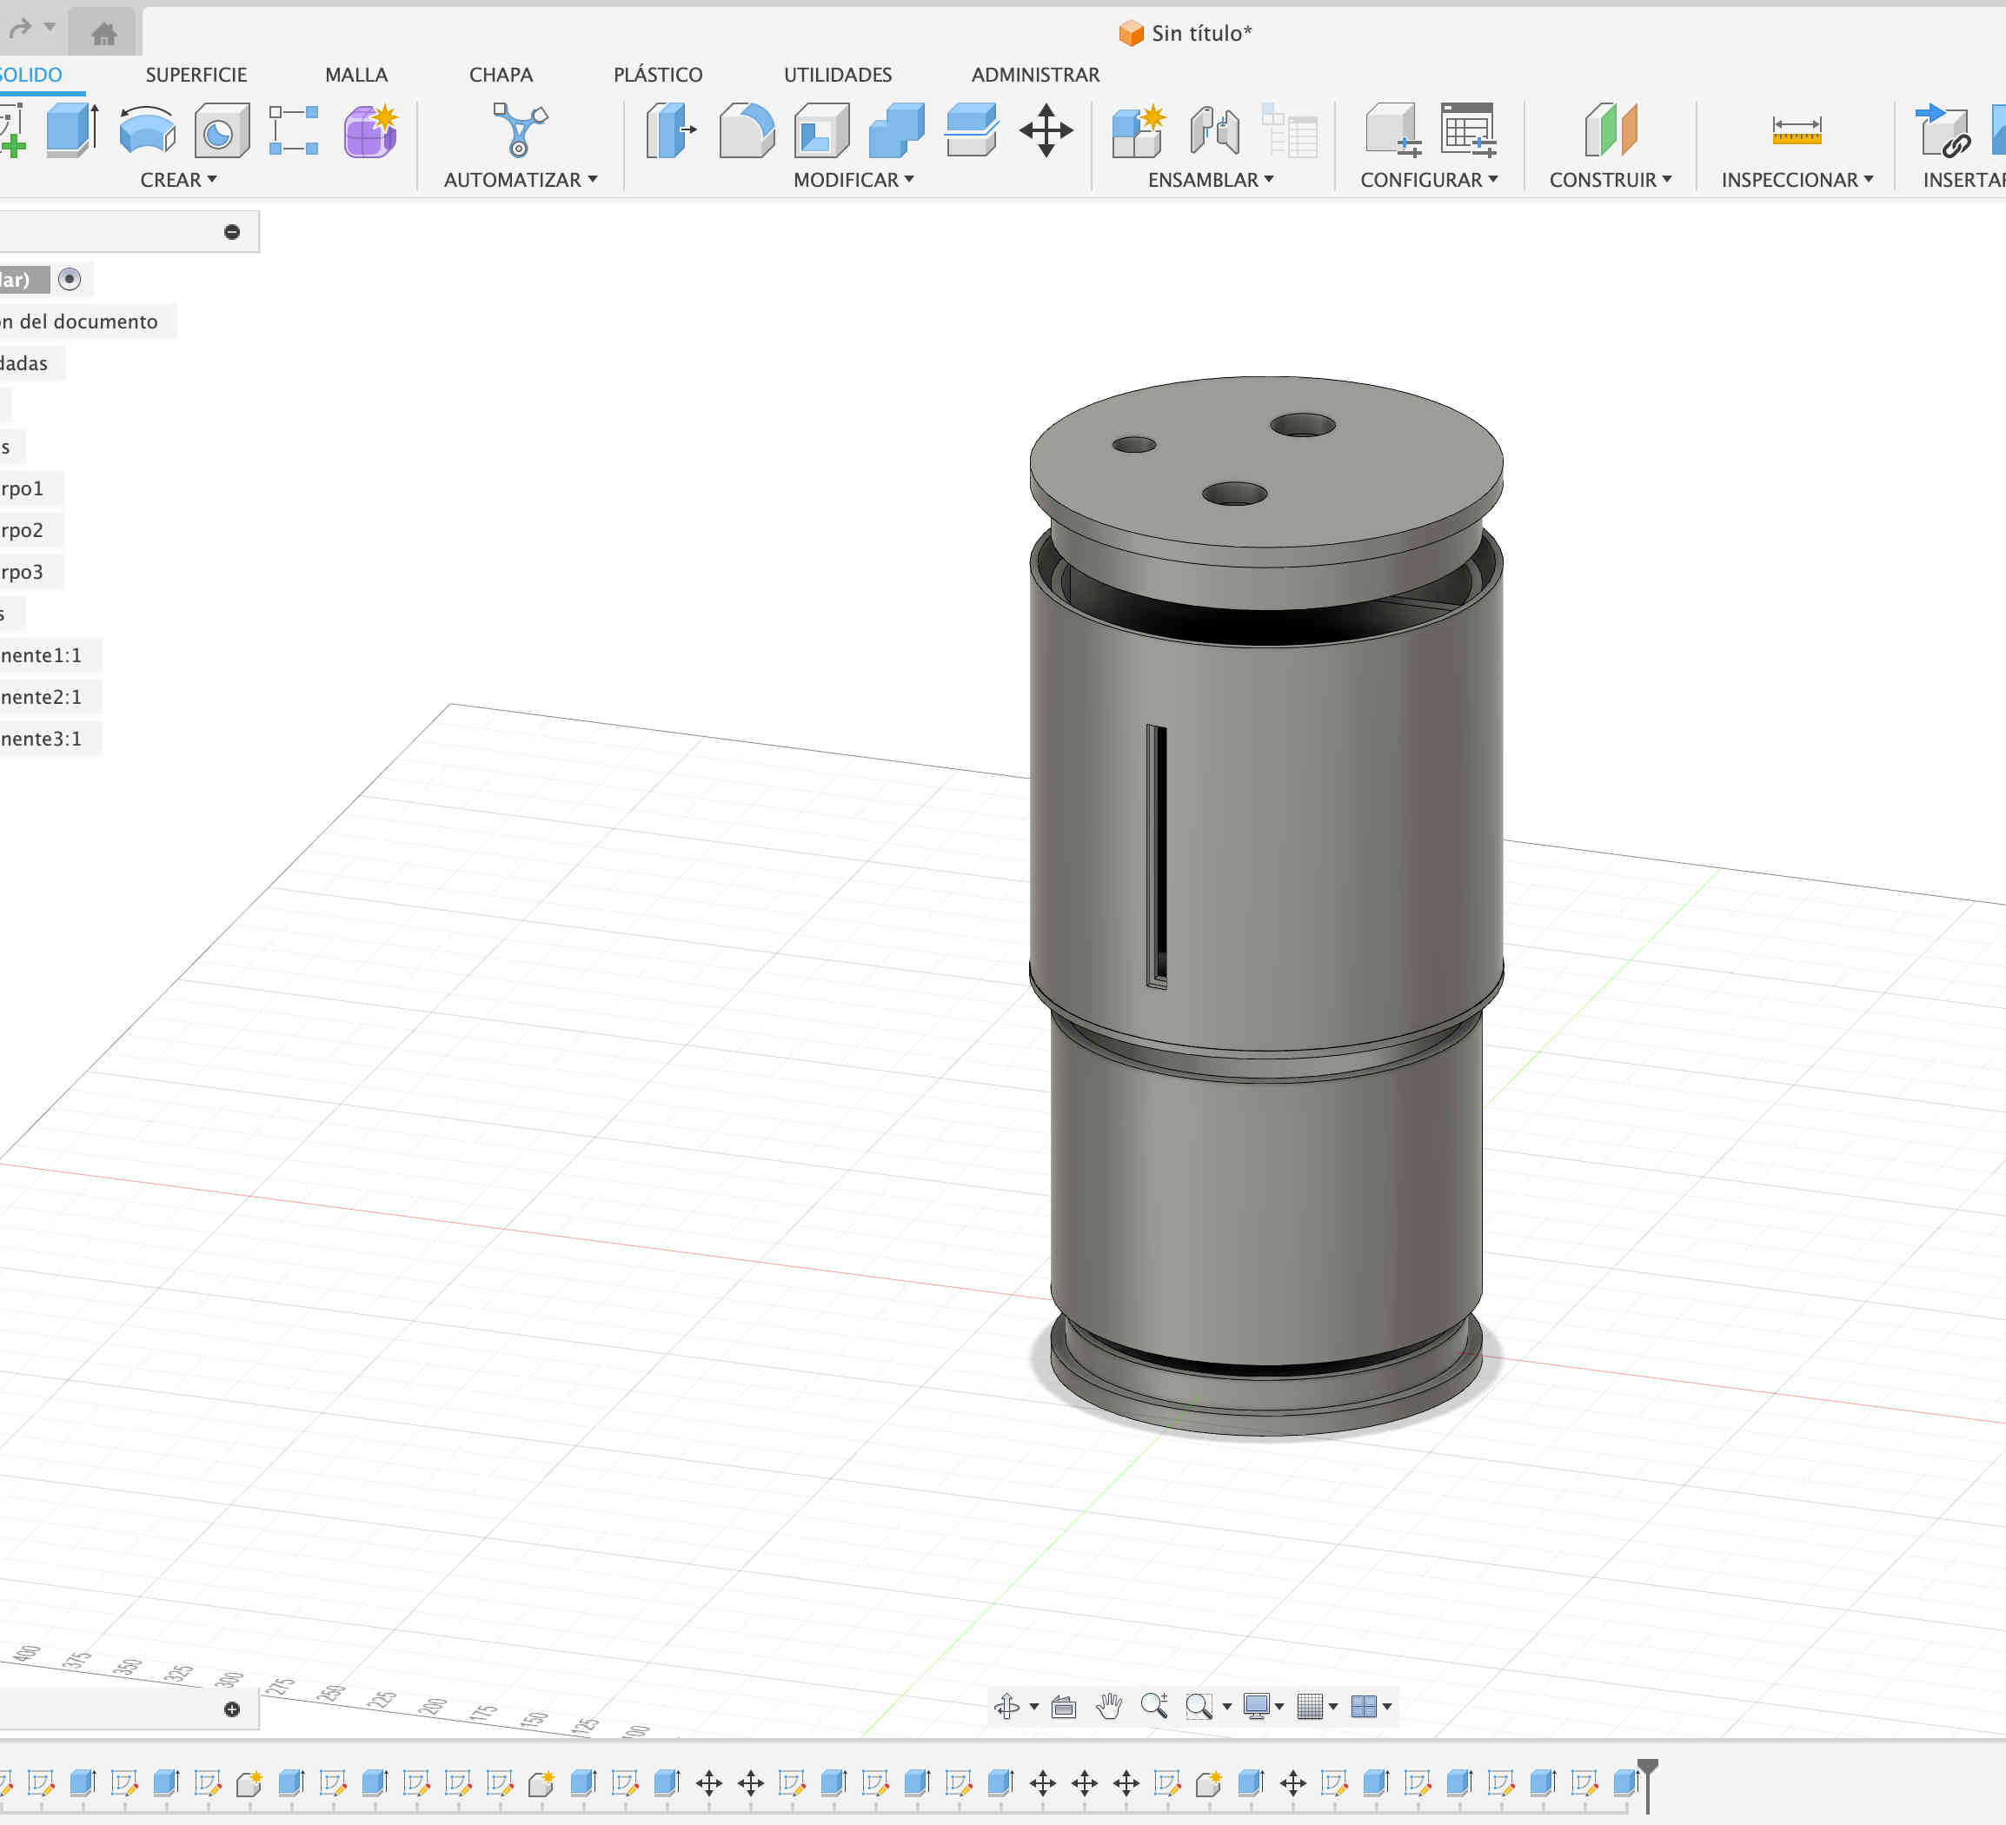
Task: Select the 'rpo2' body in browser
Action: [x=22, y=529]
